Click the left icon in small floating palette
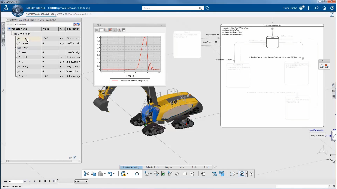 (322, 66)
